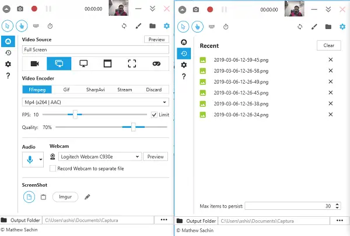Enable Record Webcam to separate file
The image size is (350, 236).
tap(52, 169)
